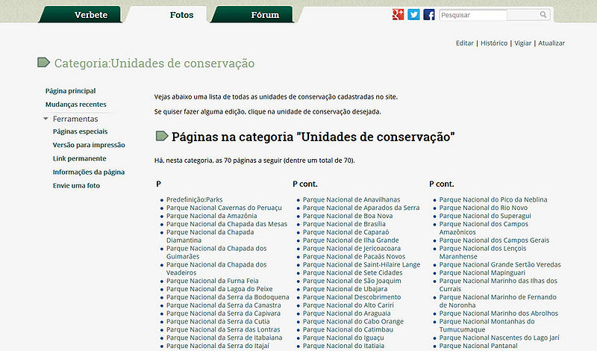This screenshot has width=597, height=351.
Task: Open the Google Plus share icon
Action: [398, 14]
